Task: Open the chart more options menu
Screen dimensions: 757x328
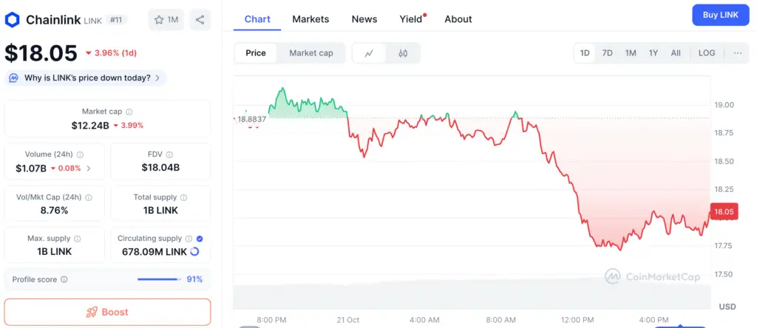Action: coord(738,53)
